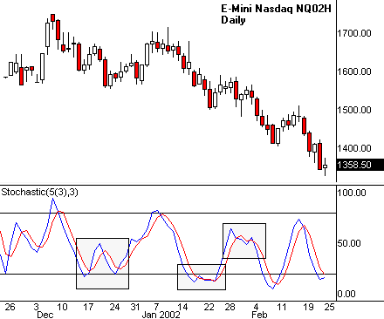Click the '17' date axis label

(88, 307)
